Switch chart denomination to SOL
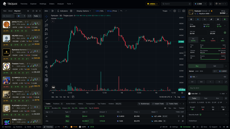Viewport: 230px width, 129px height. (x=102, y=11)
